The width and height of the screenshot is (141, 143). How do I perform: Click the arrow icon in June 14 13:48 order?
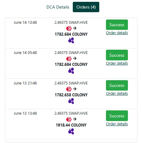[x=75, y=28]
